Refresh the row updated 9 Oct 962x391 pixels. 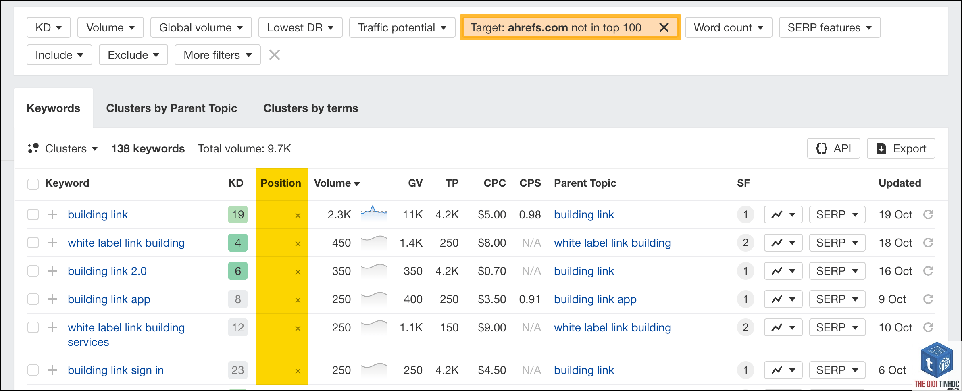point(928,299)
